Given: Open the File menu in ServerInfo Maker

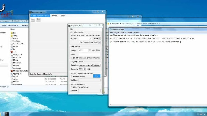Looking at the screenshot, I should tap(72, 29).
